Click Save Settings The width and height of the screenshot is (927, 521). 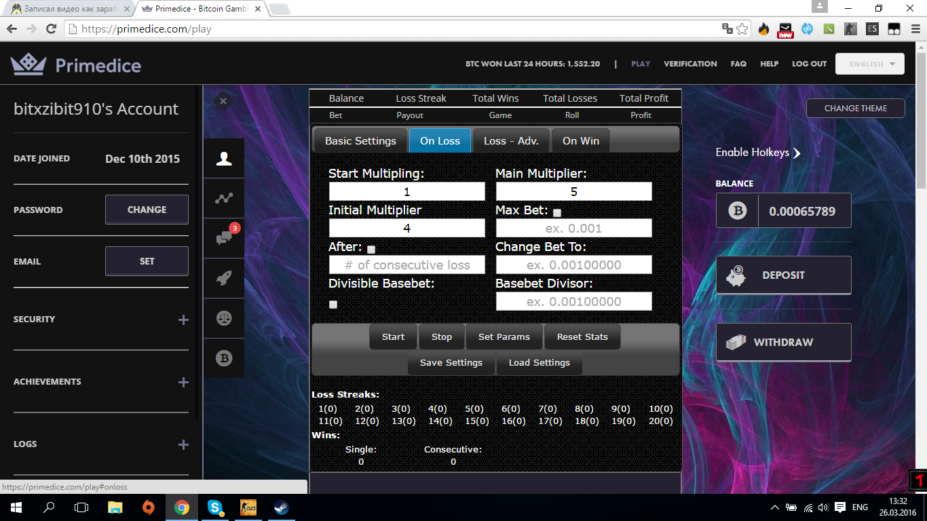pos(451,362)
